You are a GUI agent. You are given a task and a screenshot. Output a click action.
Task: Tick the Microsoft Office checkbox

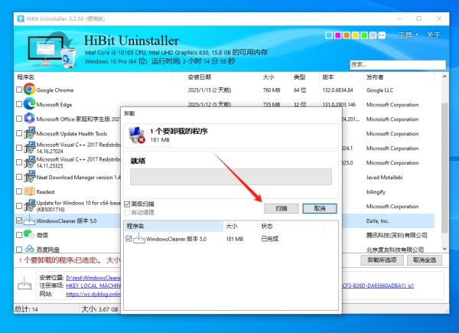19,119
